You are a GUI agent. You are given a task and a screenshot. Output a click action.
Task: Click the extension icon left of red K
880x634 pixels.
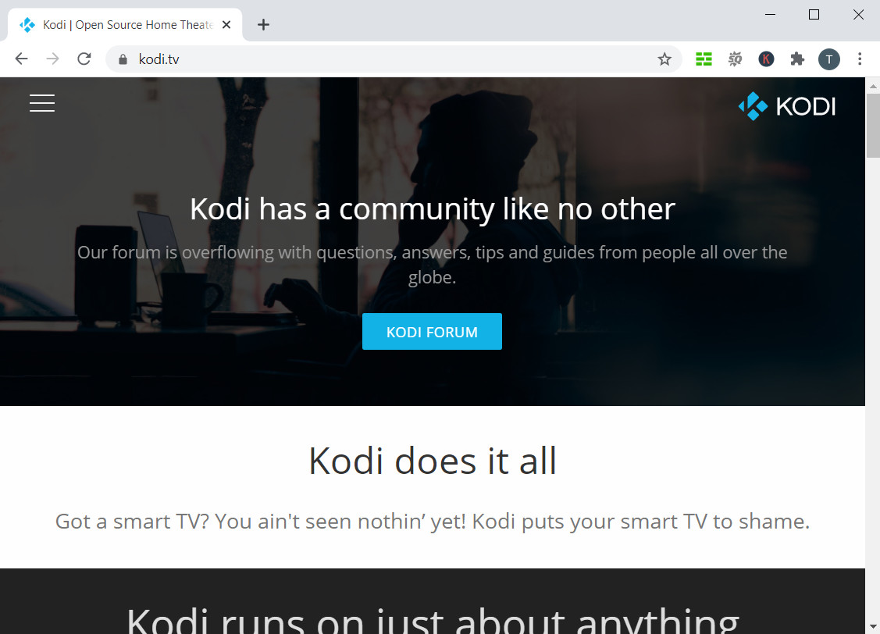735,59
